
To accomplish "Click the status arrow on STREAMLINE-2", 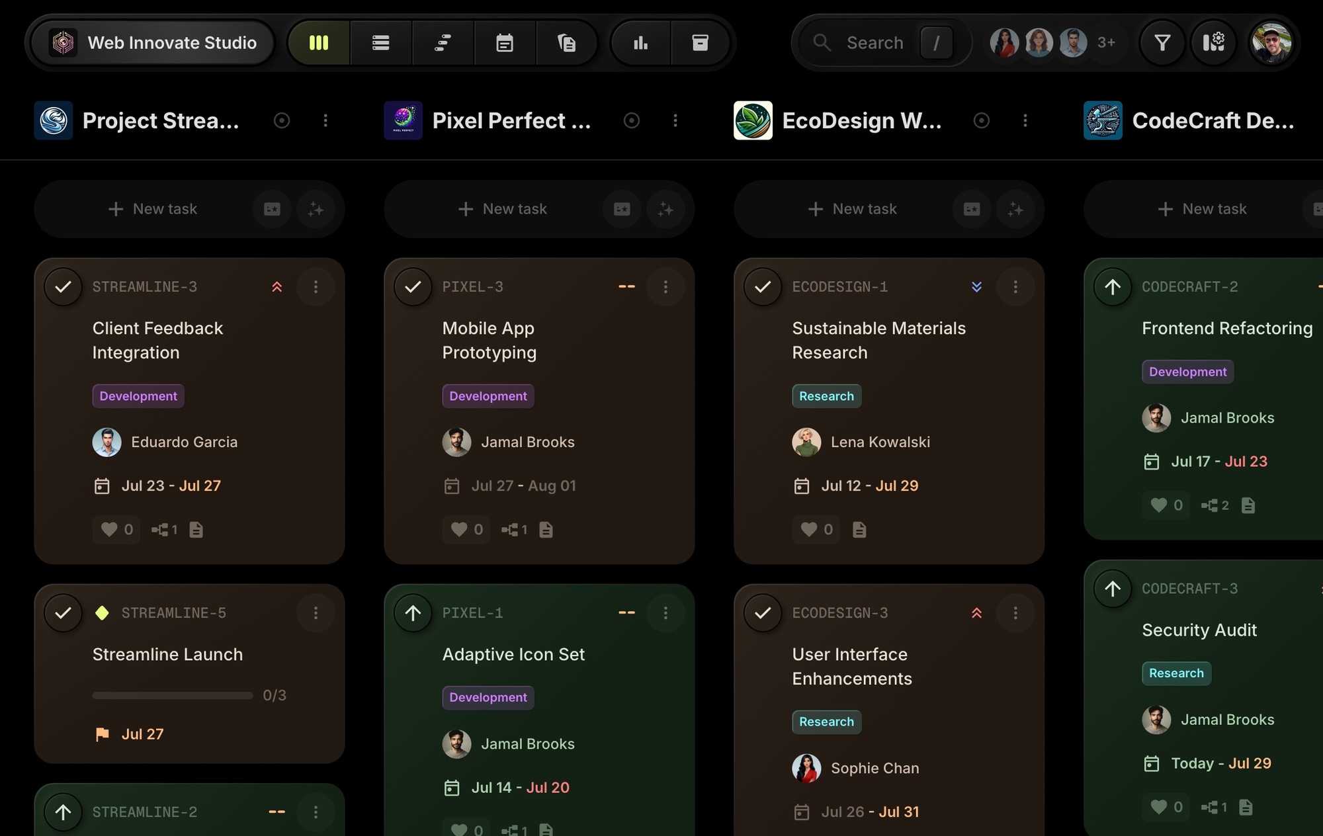I will (x=63, y=812).
